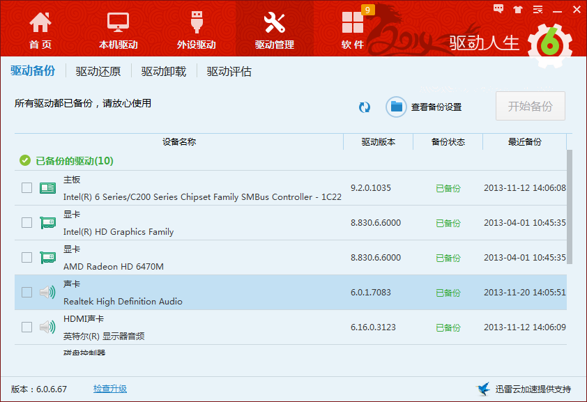Click the 检查升级 link
Image resolution: width=587 pixels, height=402 pixels.
coord(110,389)
